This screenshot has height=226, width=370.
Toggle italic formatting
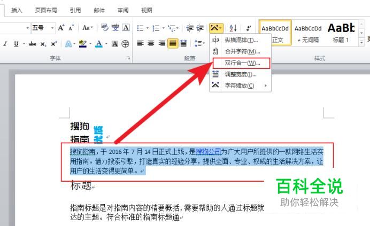pos(5,44)
